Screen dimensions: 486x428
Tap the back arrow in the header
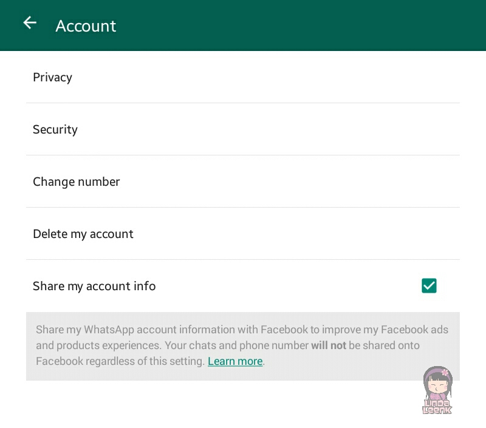tap(30, 23)
